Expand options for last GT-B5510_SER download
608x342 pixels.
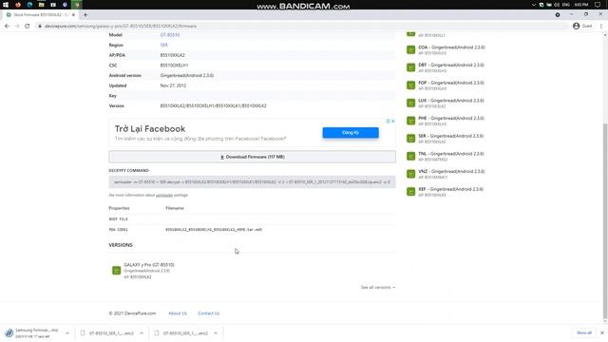point(216,333)
